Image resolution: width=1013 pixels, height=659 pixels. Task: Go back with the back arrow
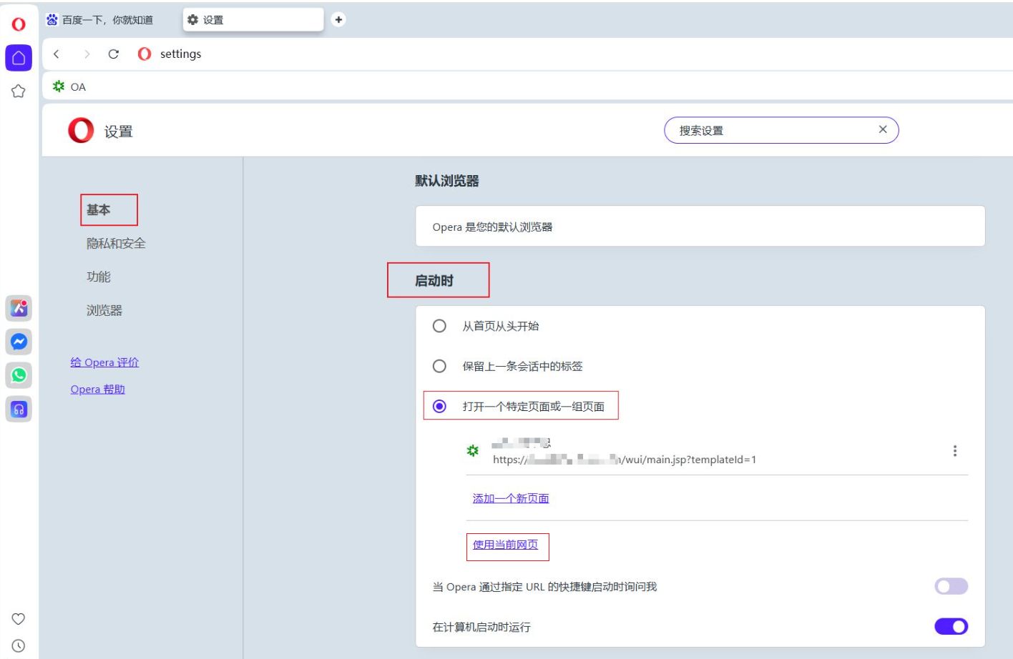[x=57, y=54]
